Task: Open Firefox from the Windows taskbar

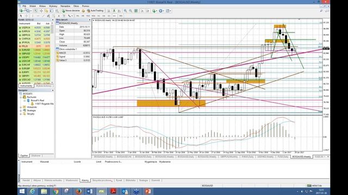Action: point(78,191)
